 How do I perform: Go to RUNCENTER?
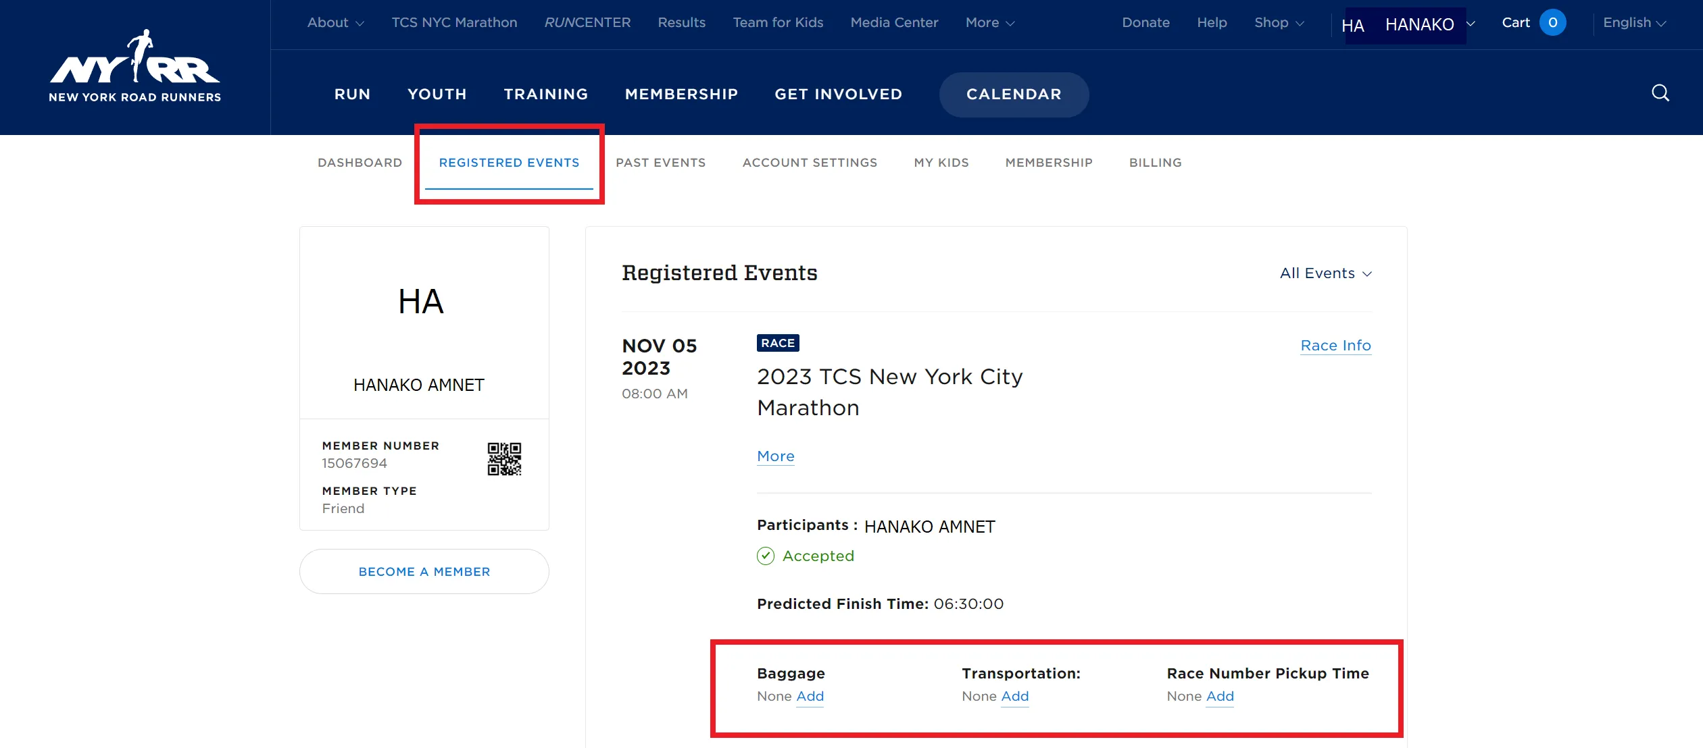coord(587,23)
